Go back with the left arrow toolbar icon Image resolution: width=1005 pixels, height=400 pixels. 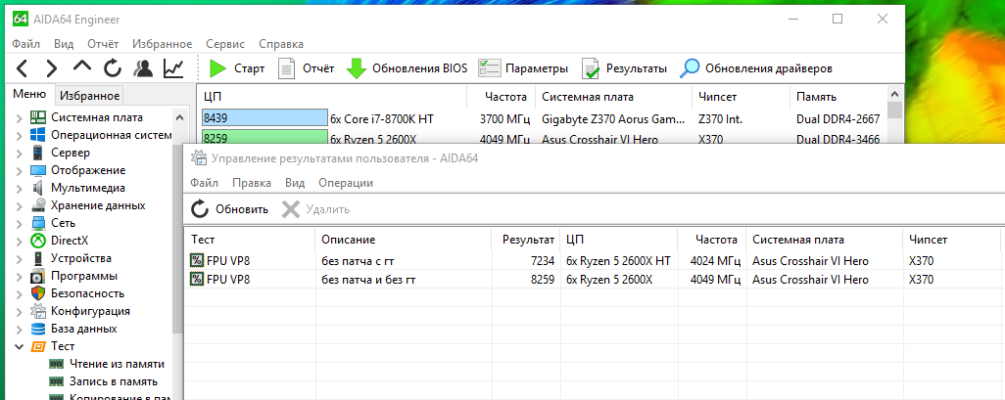[23, 67]
